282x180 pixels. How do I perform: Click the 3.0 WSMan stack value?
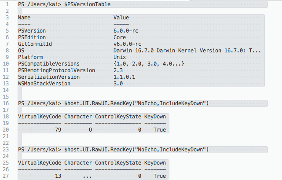[118, 84]
